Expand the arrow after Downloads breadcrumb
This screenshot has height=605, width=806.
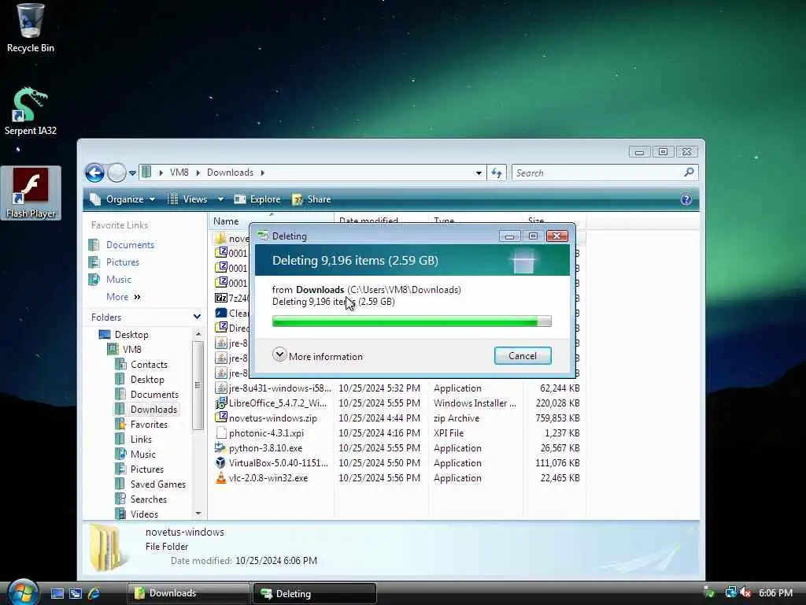click(x=263, y=173)
